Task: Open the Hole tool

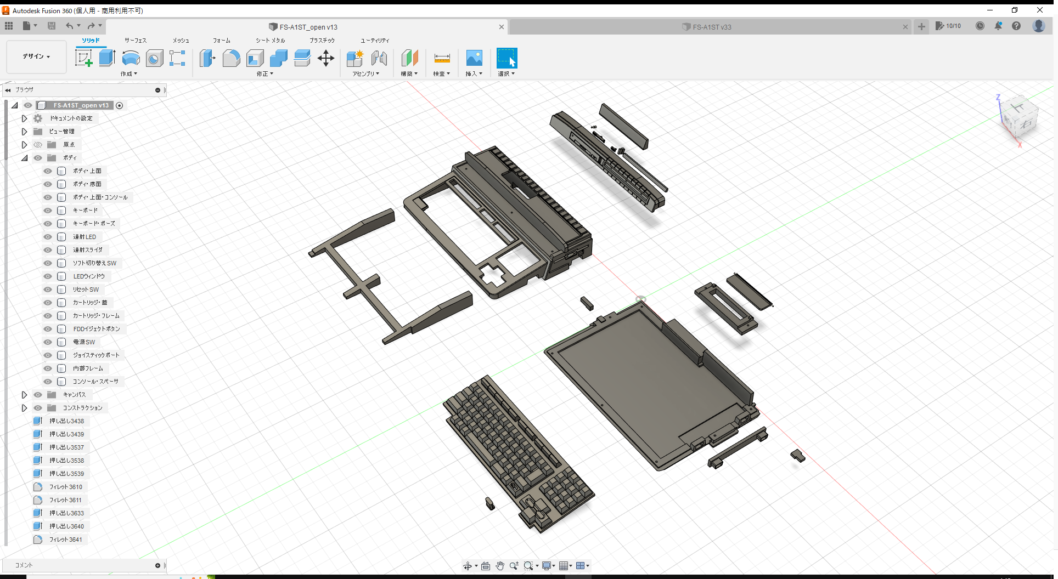Action: [154, 58]
